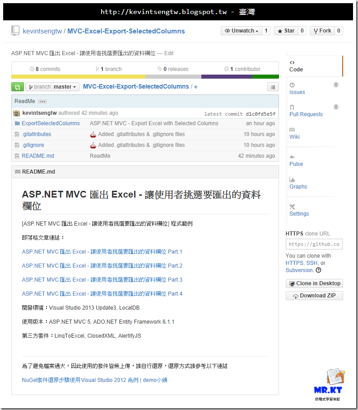This screenshot has width=358, height=410.
Task: Open MVC-Excel-Export-SelectedColumns repo title link
Action: pyautogui.click(x=126, y=31)
